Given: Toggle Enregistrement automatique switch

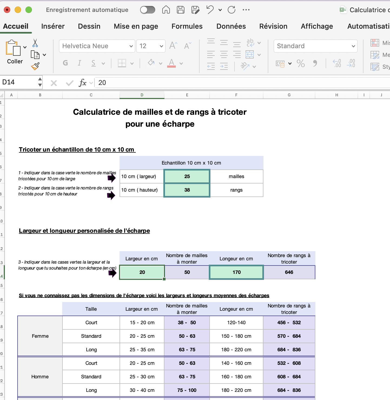Looking at the screenshot, I should tap(148, 10).
